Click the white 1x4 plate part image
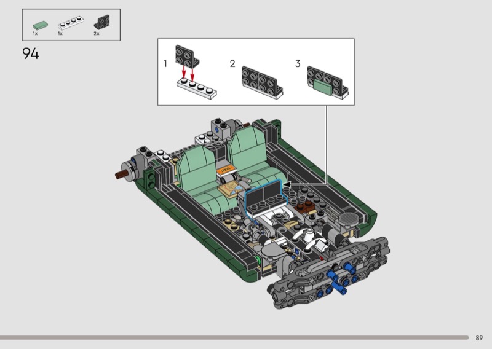The height and width of the screenshot is (349, 492). [71, 23]
